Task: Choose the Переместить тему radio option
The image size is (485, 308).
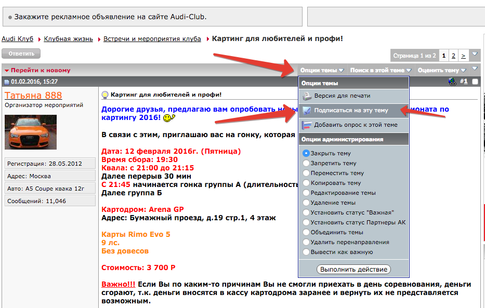Action: point(306,173)
